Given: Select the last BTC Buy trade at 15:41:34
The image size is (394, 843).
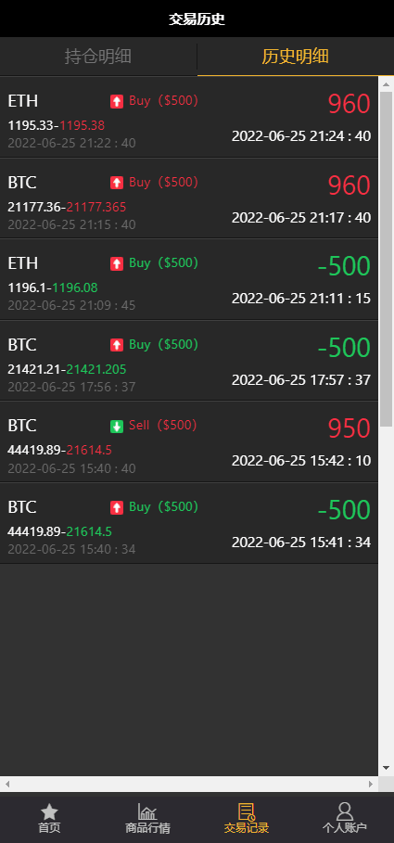Looking at the screenshot, I should pyautogui.click(x=189, y=523).
